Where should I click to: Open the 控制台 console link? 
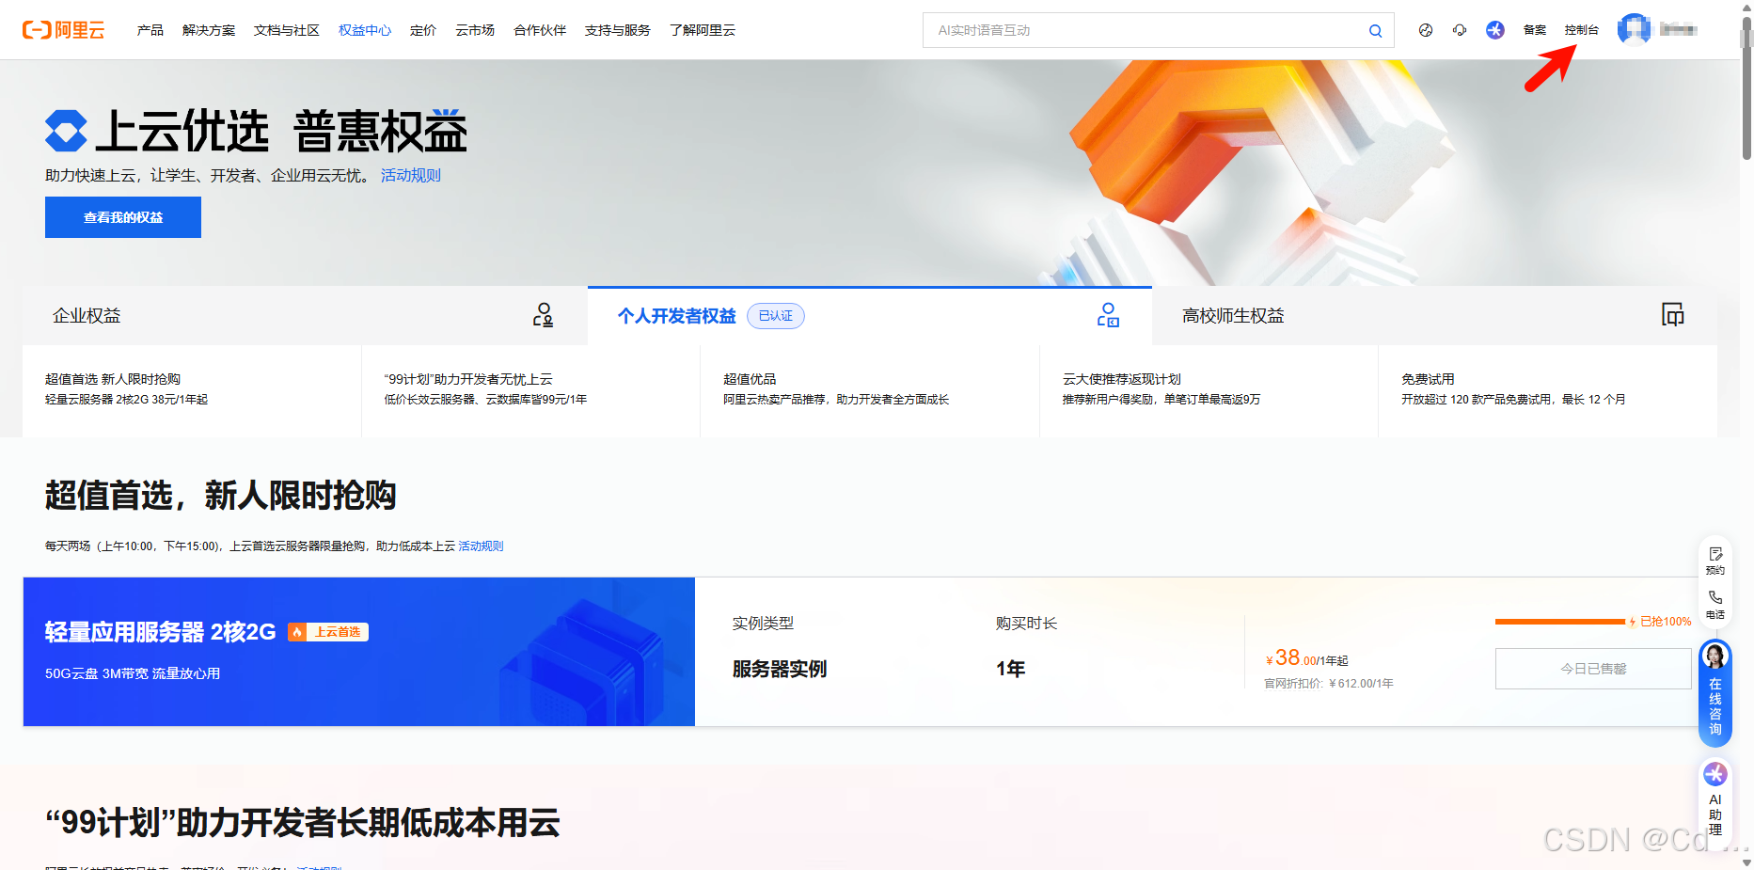point(1582,30)
